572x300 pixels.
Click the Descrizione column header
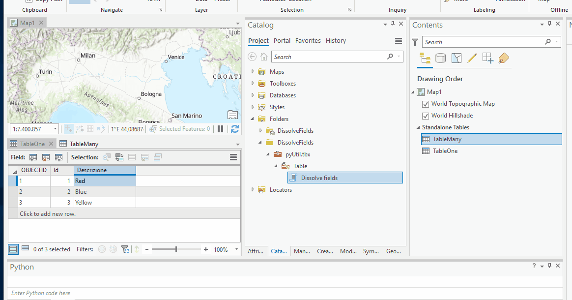(x=105, y=170)
